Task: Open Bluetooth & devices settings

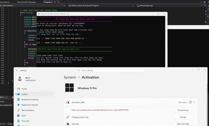Action: coord(35,99)
